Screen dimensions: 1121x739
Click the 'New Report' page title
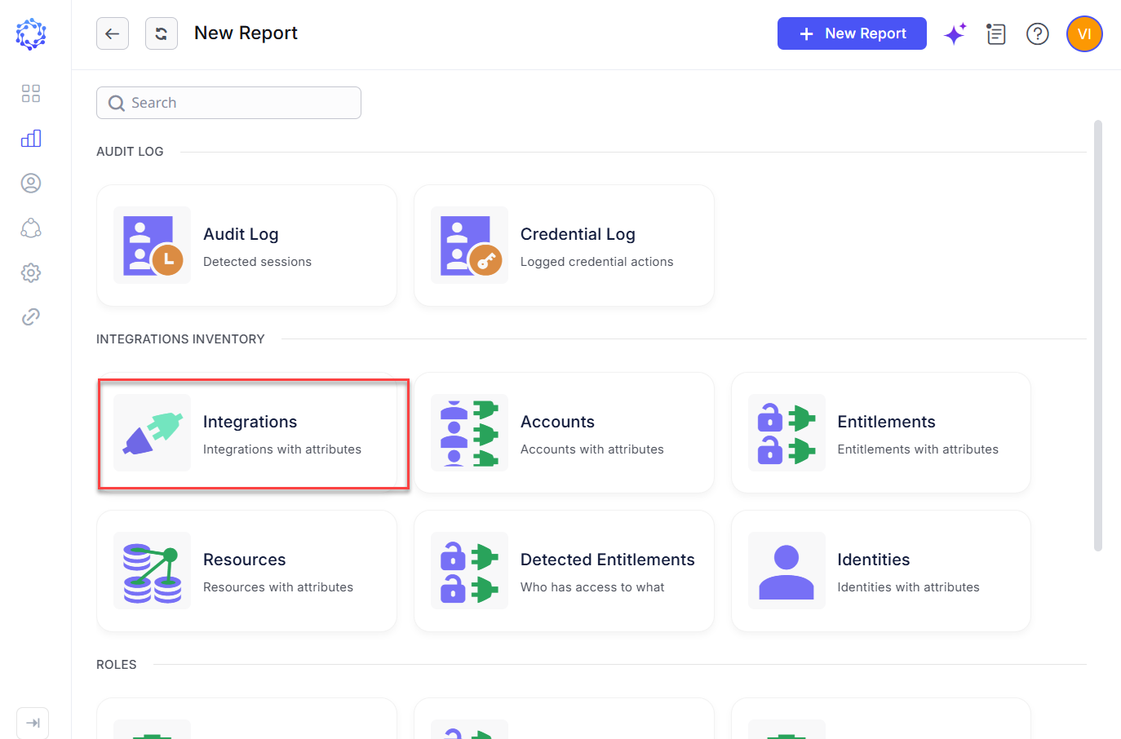(x=246, y=33)
